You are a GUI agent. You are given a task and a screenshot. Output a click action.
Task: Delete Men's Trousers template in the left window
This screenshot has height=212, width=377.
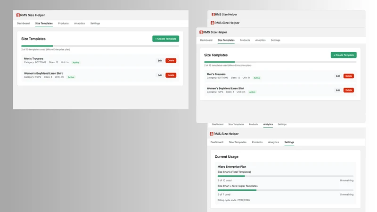[x=171, y=61]
